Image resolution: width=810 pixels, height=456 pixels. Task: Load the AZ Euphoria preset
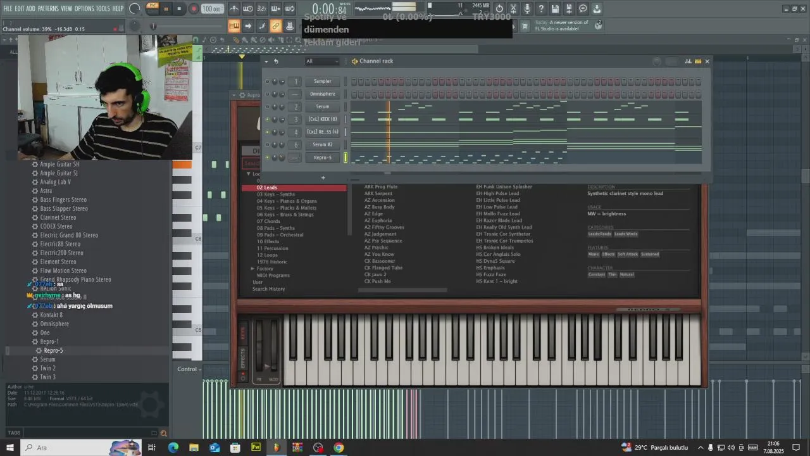click(x=378, y=220)
